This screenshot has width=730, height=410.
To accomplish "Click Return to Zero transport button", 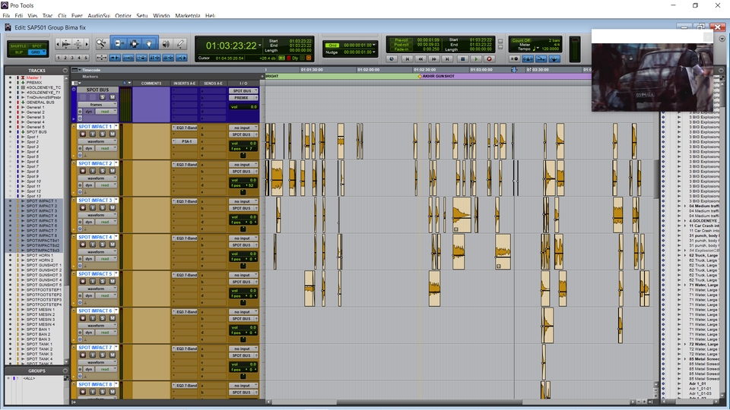I will point(407,59).
